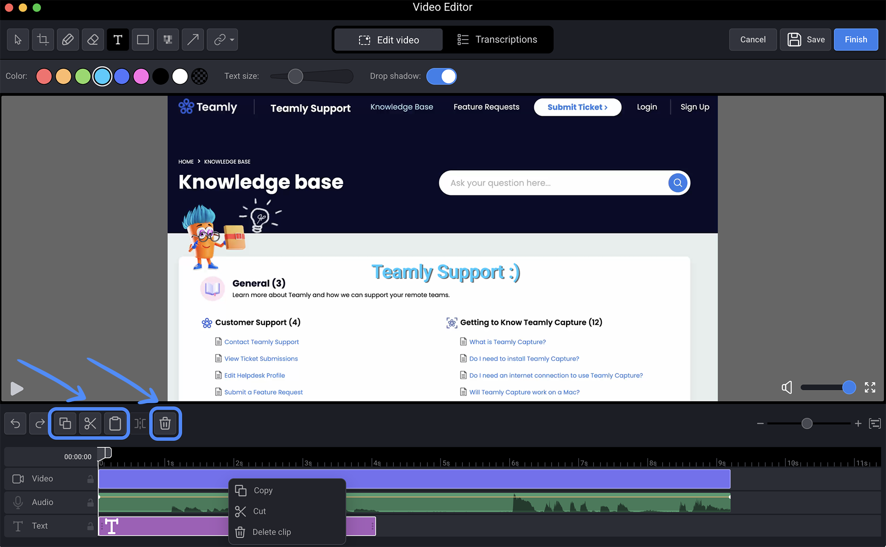
Task: Click the Video track camera icon
Action: (18, 479)
